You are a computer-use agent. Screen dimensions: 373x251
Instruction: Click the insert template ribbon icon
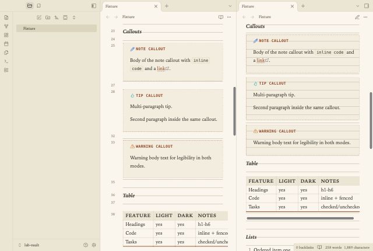point(6,53)
